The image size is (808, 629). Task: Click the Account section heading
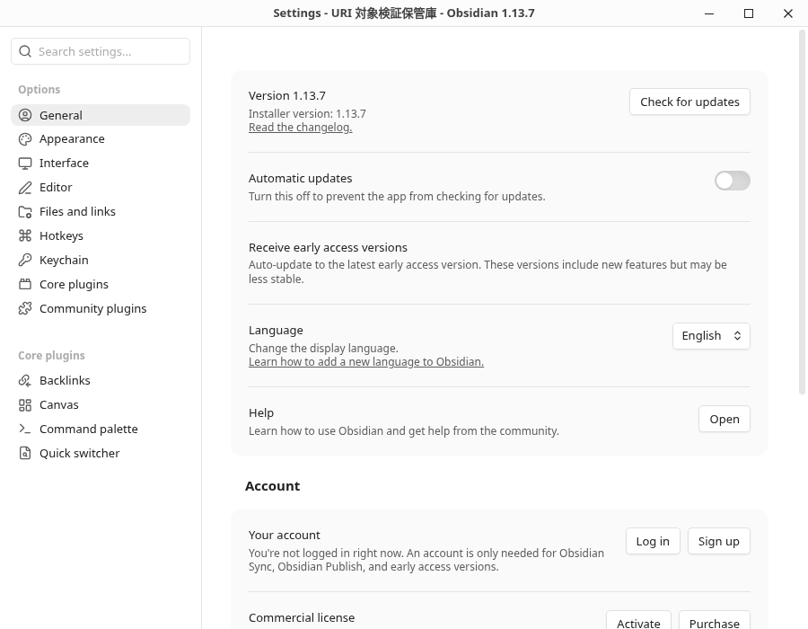tap(272, 486)
